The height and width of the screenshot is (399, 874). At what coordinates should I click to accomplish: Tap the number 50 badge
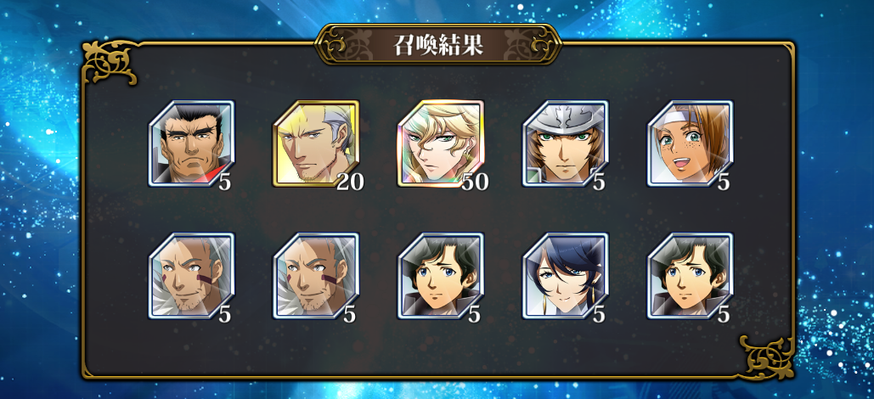coord(475,182)
